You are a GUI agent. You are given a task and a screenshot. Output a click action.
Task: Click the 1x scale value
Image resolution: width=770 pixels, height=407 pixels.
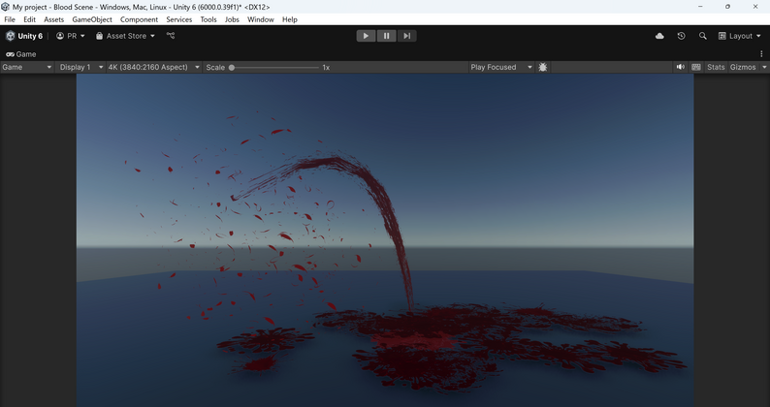coord(326,67)
